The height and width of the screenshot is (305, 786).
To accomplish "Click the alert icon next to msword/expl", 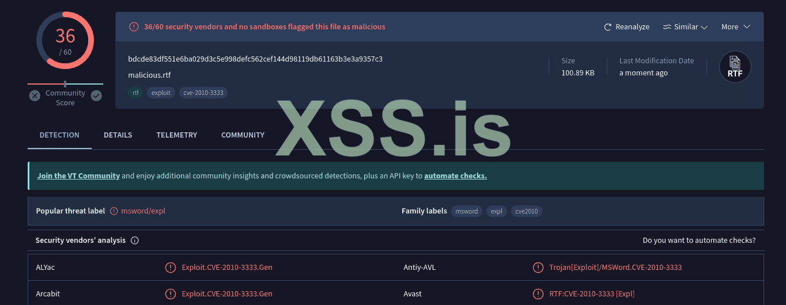I will click(x=114, y=211).
